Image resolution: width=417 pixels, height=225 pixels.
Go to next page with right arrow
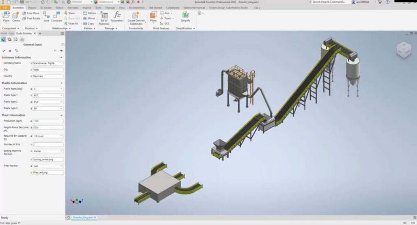point(61,51)
